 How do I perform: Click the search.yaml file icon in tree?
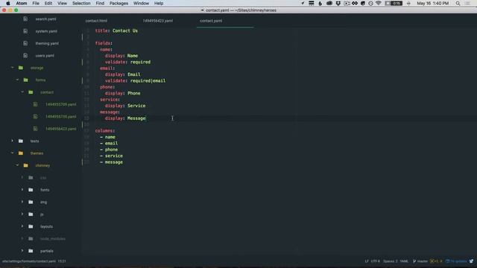(25, 19)
